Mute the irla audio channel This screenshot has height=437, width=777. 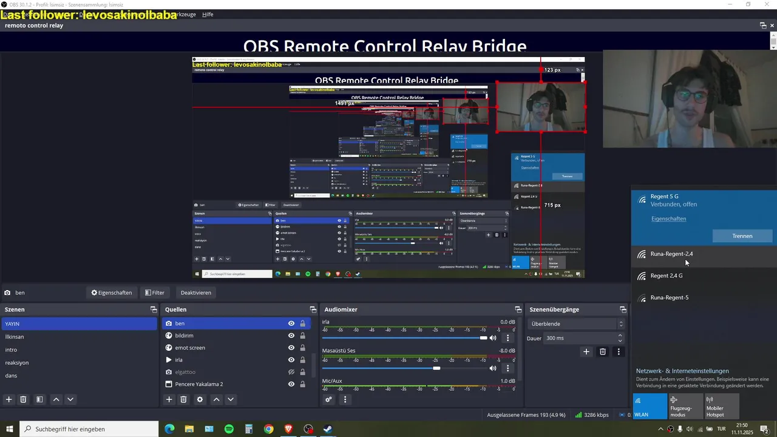point(493,338)
